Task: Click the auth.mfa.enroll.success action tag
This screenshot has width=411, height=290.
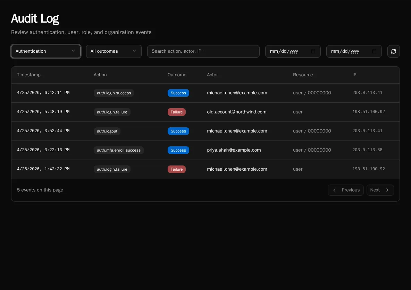Action: [x=119, y=150]
